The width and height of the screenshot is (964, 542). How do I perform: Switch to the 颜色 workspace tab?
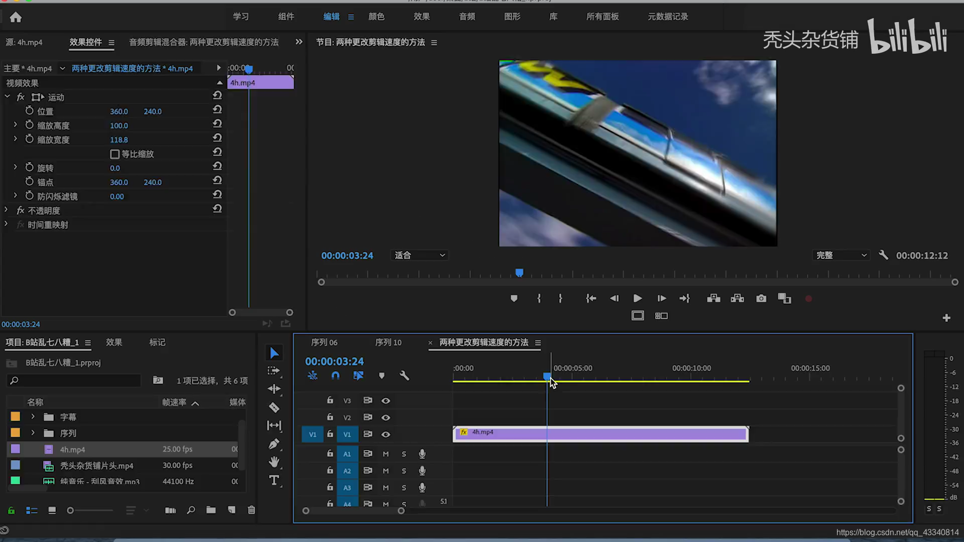point(376,17)
